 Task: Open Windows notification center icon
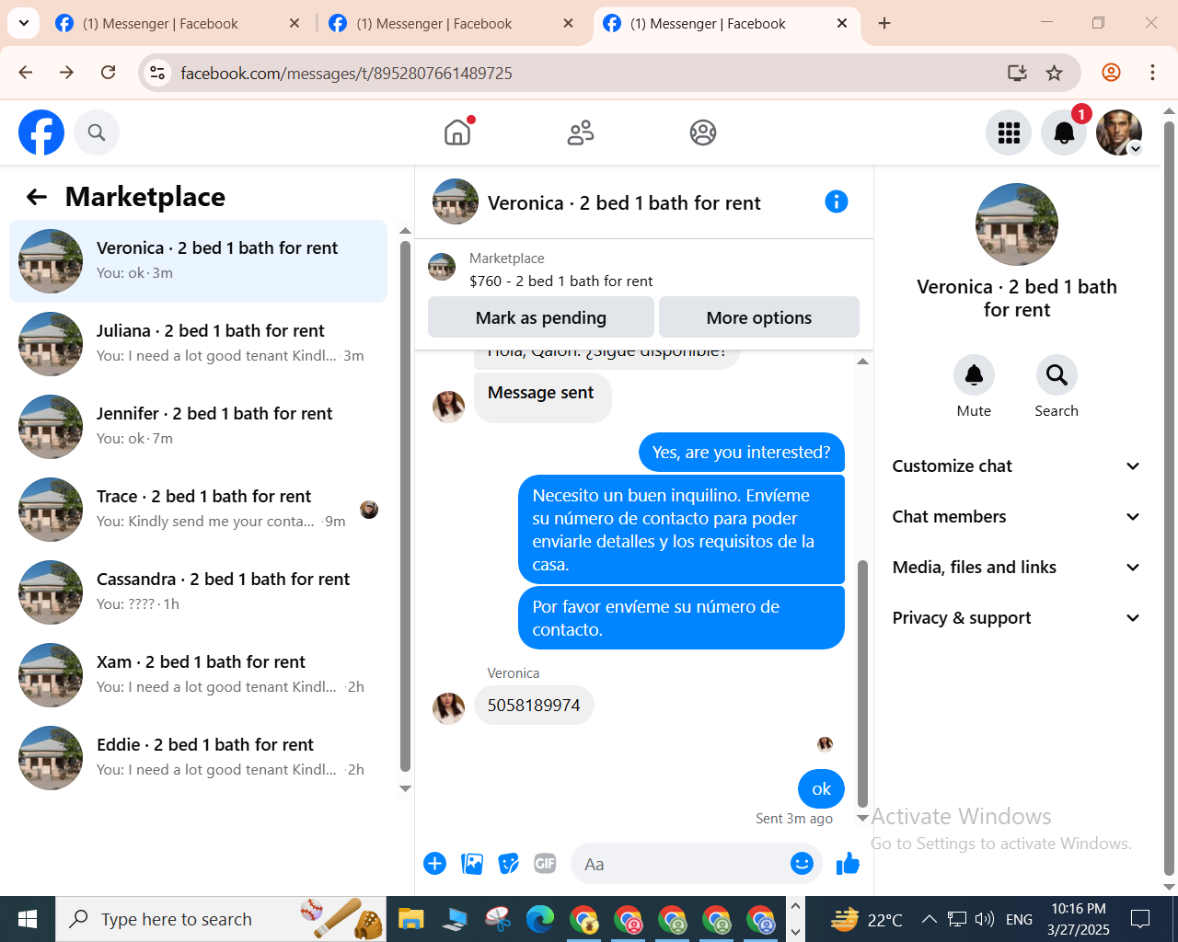[x=1140, y=919]
